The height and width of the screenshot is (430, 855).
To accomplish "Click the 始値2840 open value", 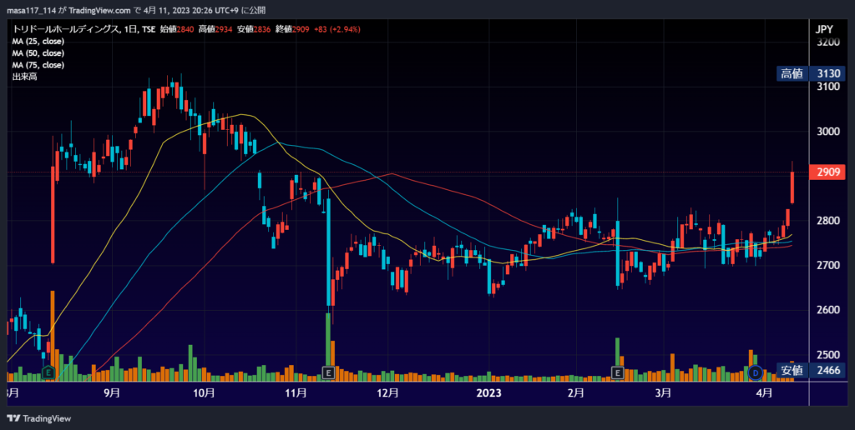I will [x=178, y=29].
